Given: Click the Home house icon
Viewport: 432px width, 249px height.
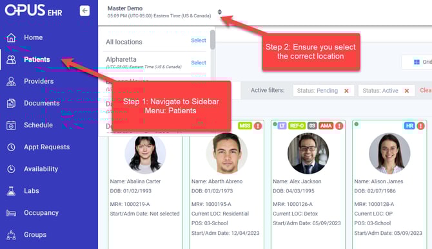Looking at the screenshot, I should point(11,37).
